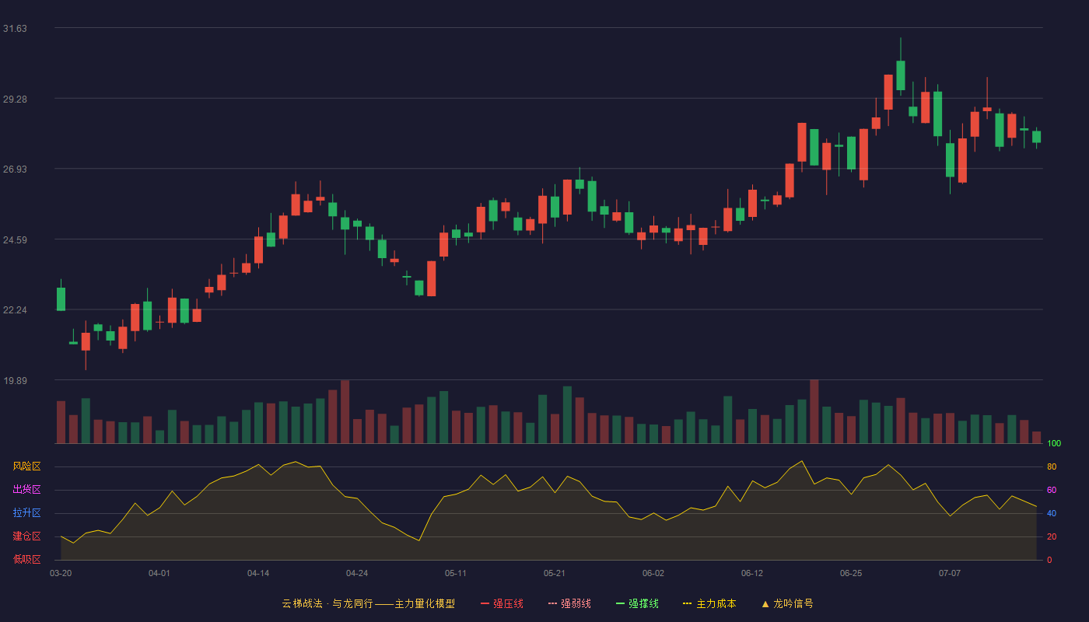This screenshot has width=1089, height=622.
Task: Click the red line icon beside 强压线
Action: click(x=485, y=603)
